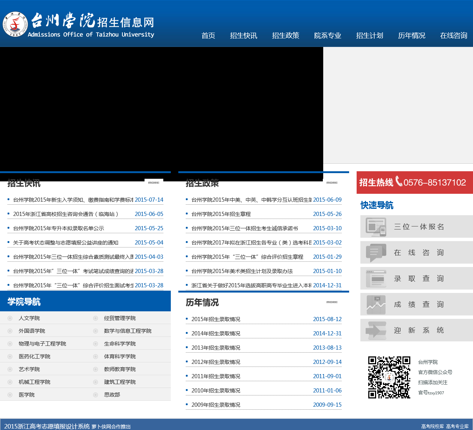Viewport: 473px width, 430px height.
Task: Click the hotline number 0576-85137102
Action: [x=435, y=183]
